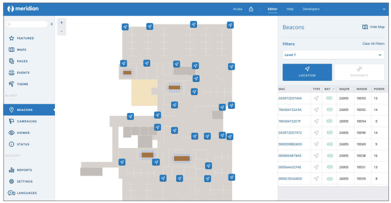Click battery icon in row 0000C5D424DD

point(330,179)
